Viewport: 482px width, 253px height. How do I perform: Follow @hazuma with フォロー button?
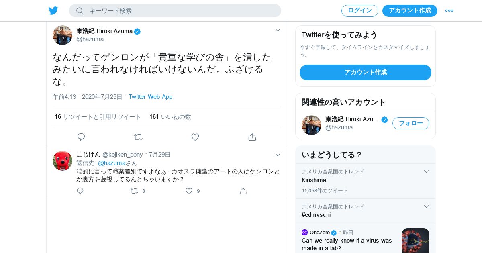[x=411, y=123]
